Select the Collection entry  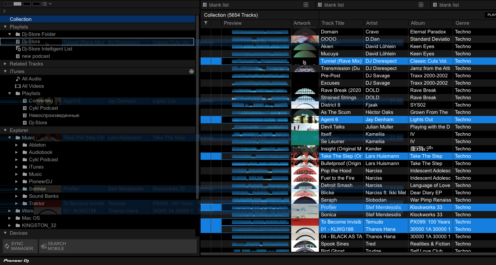(x=98, y=19)
